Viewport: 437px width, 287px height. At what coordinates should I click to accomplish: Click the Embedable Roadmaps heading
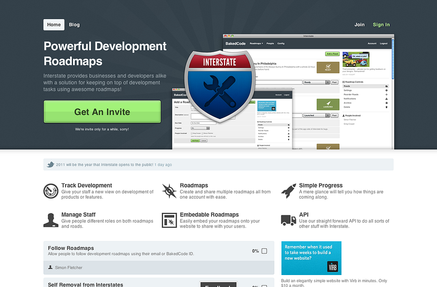pos(209,215)
